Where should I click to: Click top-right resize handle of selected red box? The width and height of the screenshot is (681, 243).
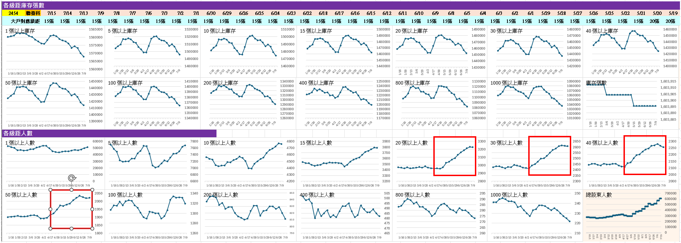(x=92, y=190)
